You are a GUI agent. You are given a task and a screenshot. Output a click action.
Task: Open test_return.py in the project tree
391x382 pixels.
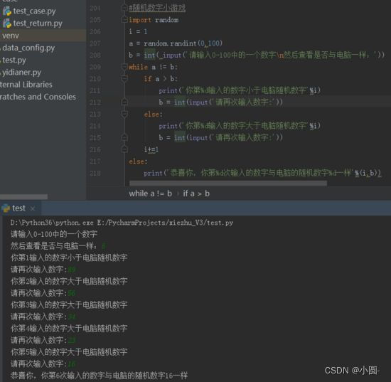point(38,23)
